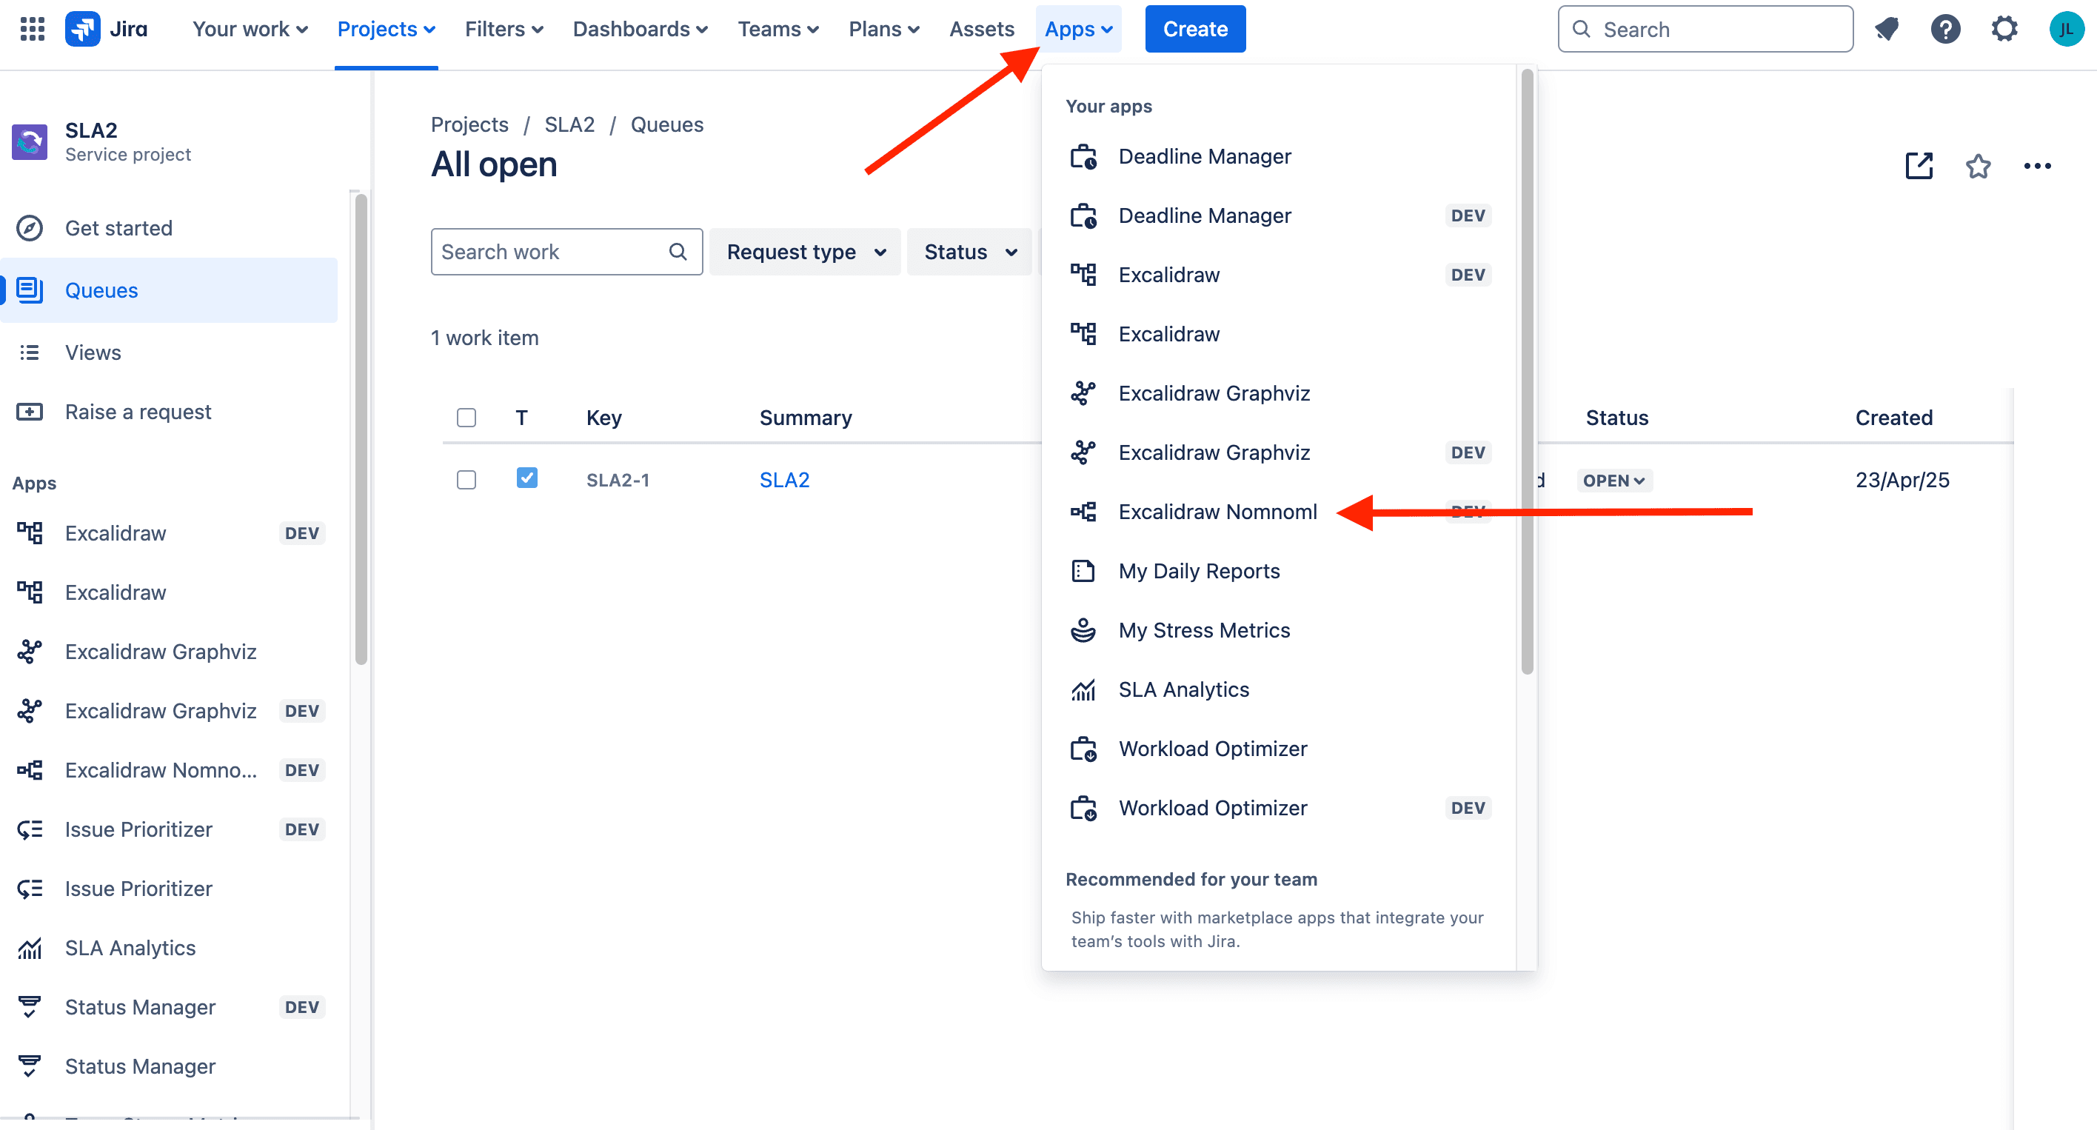
Task: Sort by the Summary column header
Action: (805, 418)
